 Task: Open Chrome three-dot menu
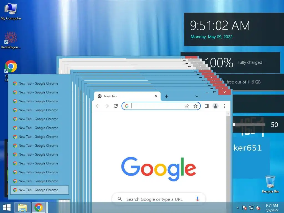[x=224, y=106]
